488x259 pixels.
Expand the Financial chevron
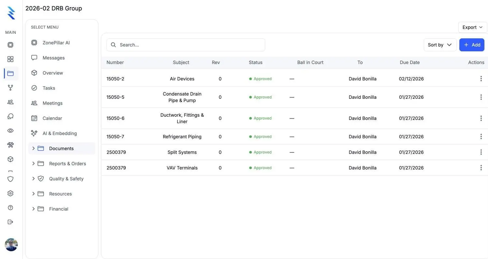[x=33, y=209]
